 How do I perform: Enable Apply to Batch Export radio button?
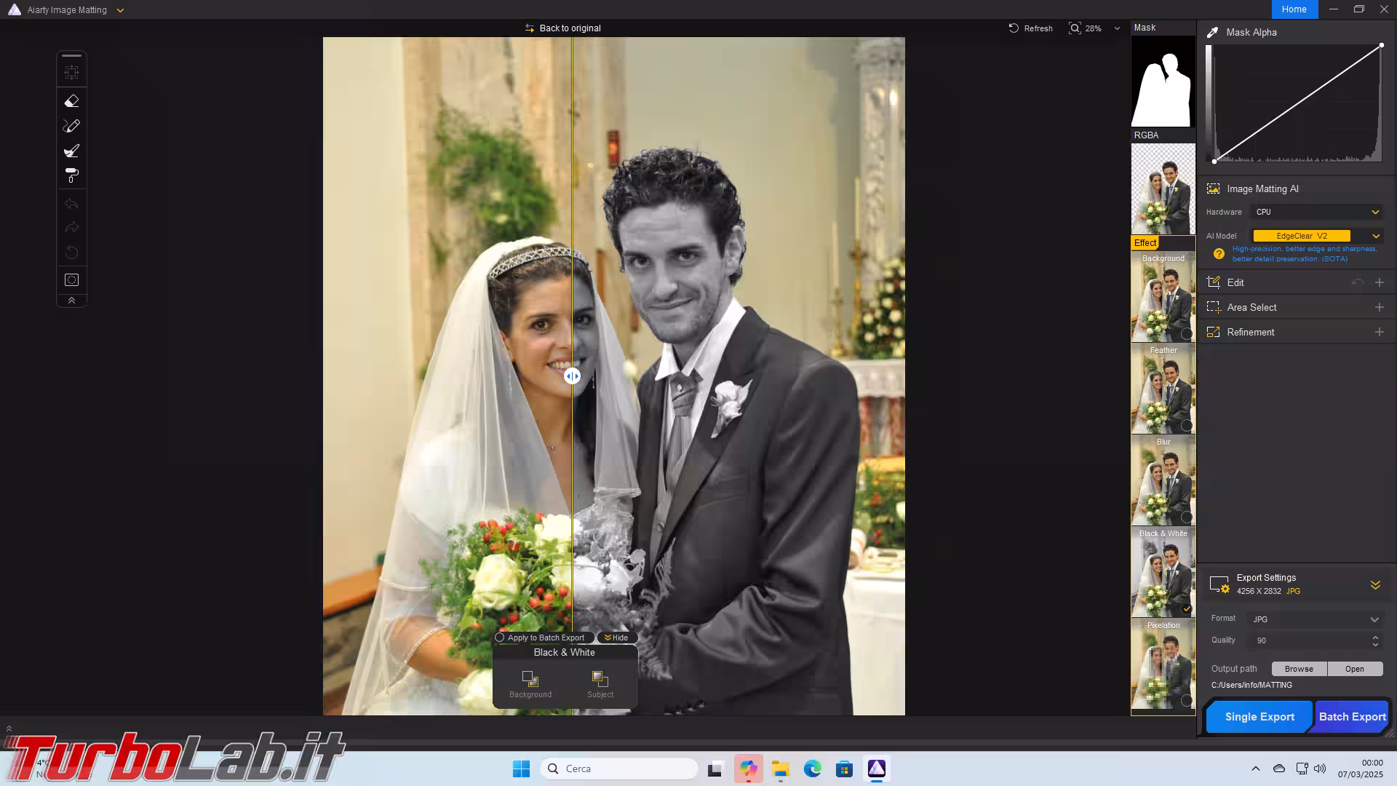point(500,638)
